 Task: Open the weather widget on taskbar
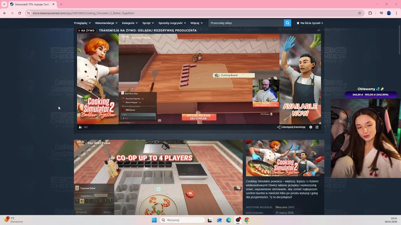13,220
